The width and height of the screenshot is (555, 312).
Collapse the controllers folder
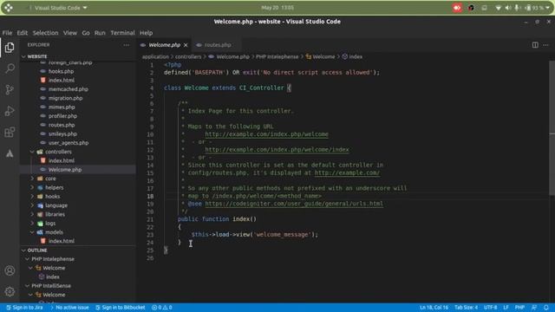tap(32, 152)
